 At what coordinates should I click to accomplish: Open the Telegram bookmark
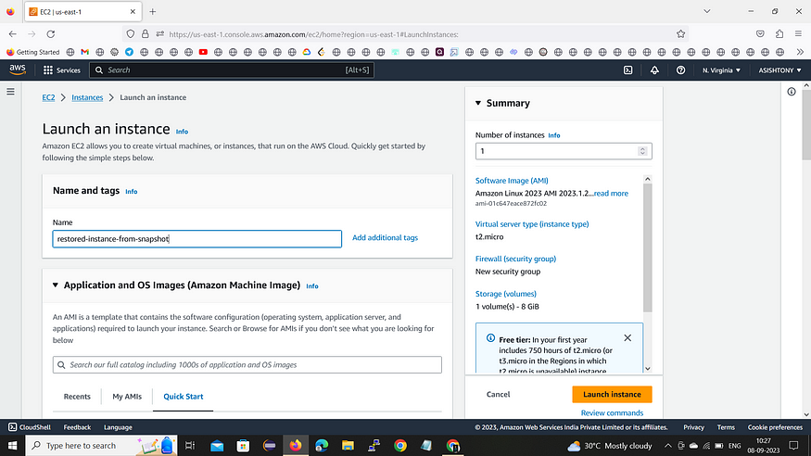130,52
